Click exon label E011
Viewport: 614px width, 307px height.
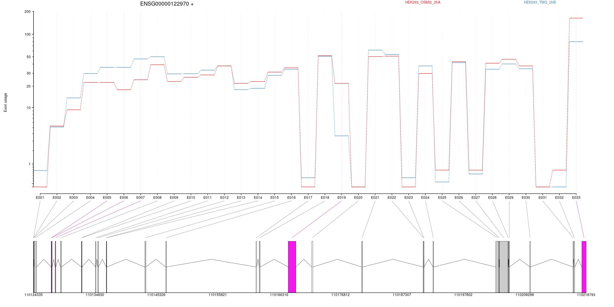coord(207,198)
